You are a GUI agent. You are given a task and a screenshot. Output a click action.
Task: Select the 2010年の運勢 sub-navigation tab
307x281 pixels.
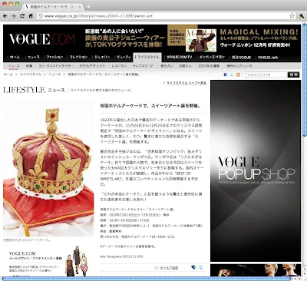coord(209,66)
